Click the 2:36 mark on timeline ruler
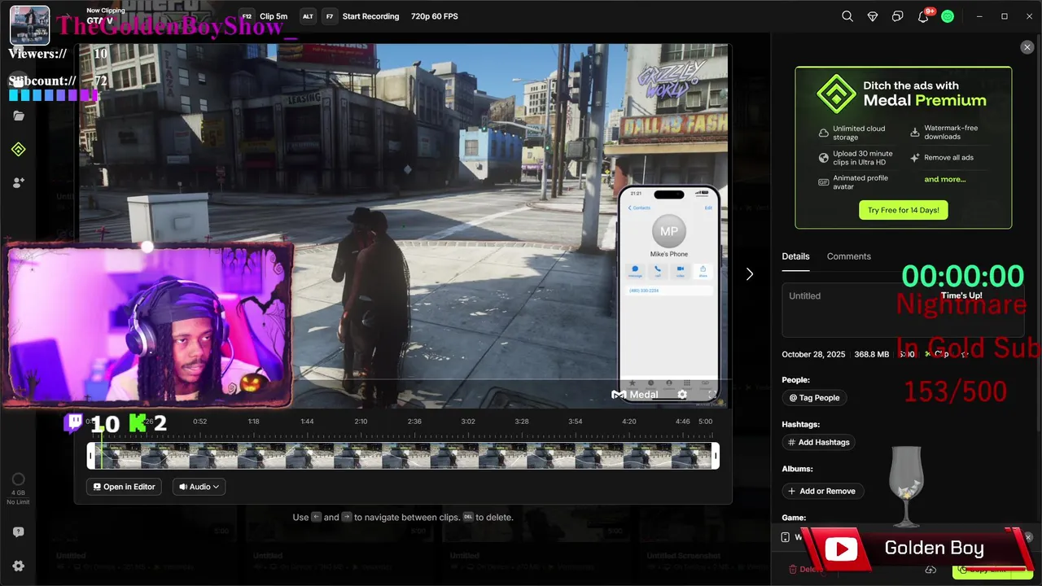 pyautogui.click(x=414, y=422)
